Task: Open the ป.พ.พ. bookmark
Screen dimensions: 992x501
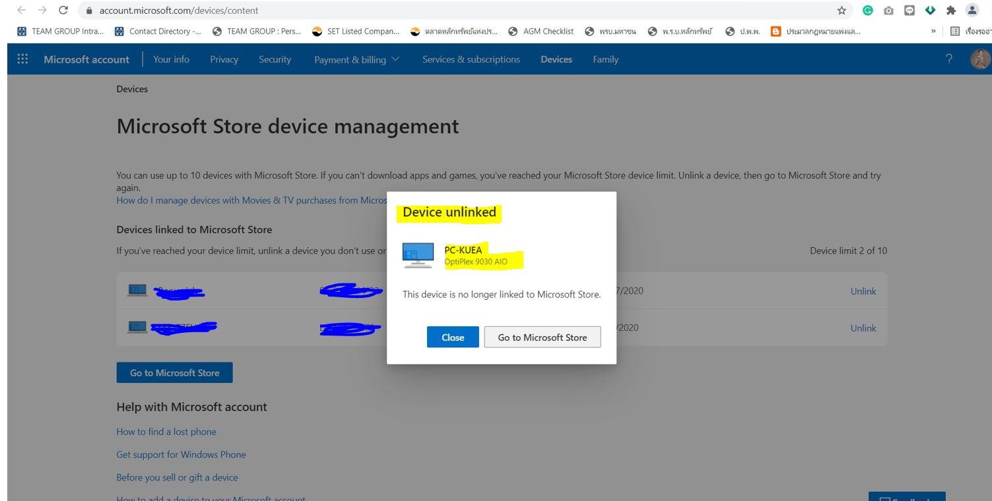Action: pyautogui.click(x=743, y=31)
